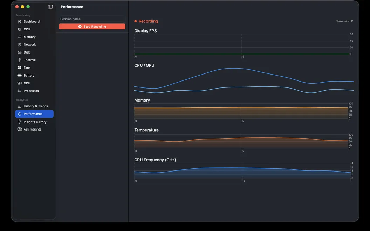Open the Dashboard section
This screenshot has width=370, height=231.
pyautogui.click(x=34, y=21)
